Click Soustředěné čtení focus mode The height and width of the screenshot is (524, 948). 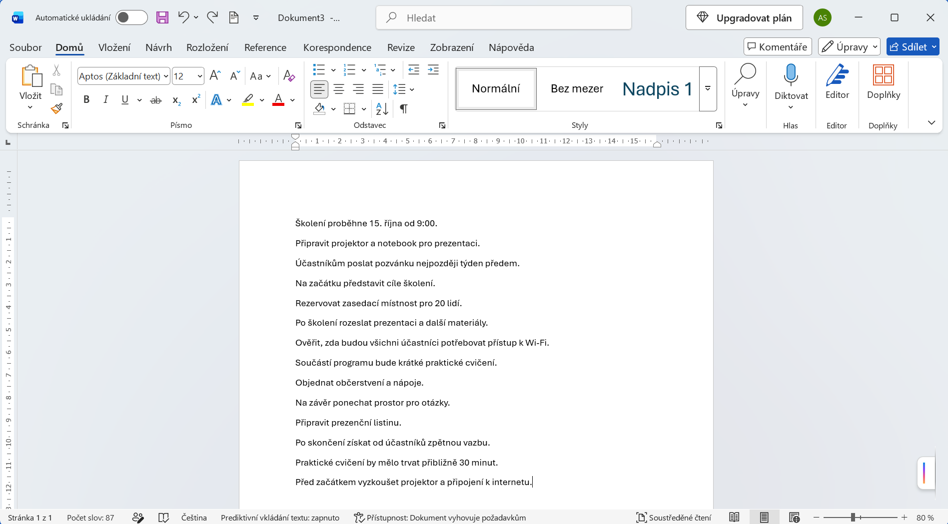click(674, 518)
